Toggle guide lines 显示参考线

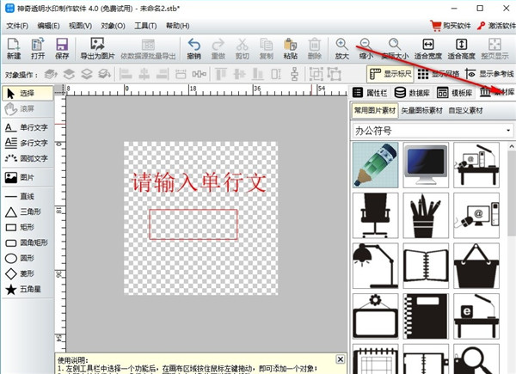pyautogui.click(x=489, y=74)
